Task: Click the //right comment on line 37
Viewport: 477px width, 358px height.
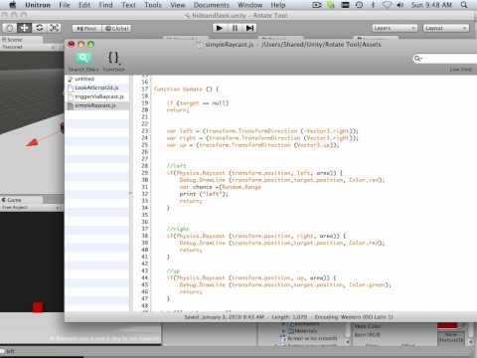Action: click(178, 229)
